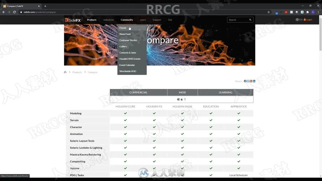Viewport: 322px width, 181px height.
Task: Open the Extensions puzzle menu
Action: (x=307, y=12)
